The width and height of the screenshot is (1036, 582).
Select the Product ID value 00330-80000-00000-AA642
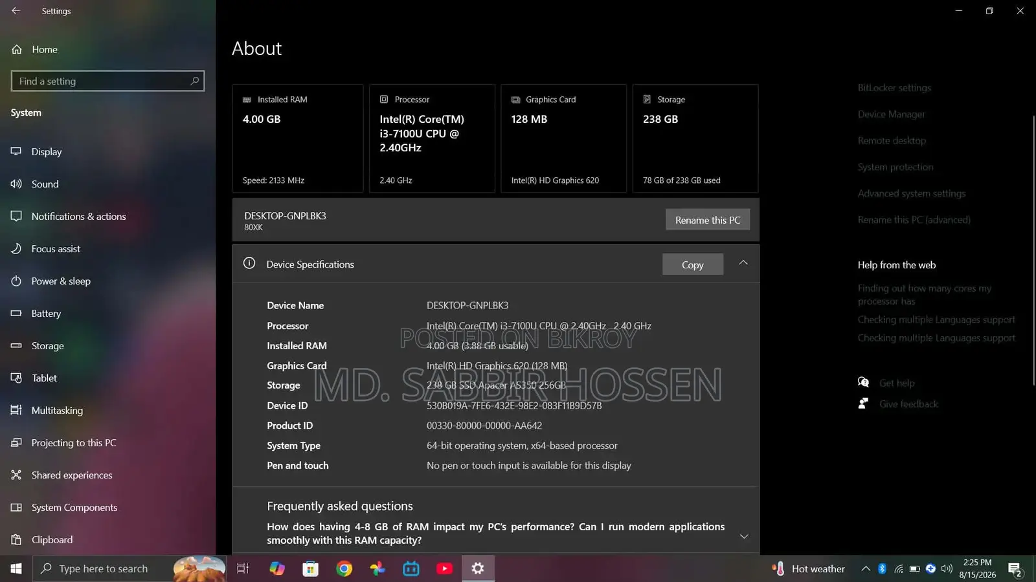tap(484, 426)
